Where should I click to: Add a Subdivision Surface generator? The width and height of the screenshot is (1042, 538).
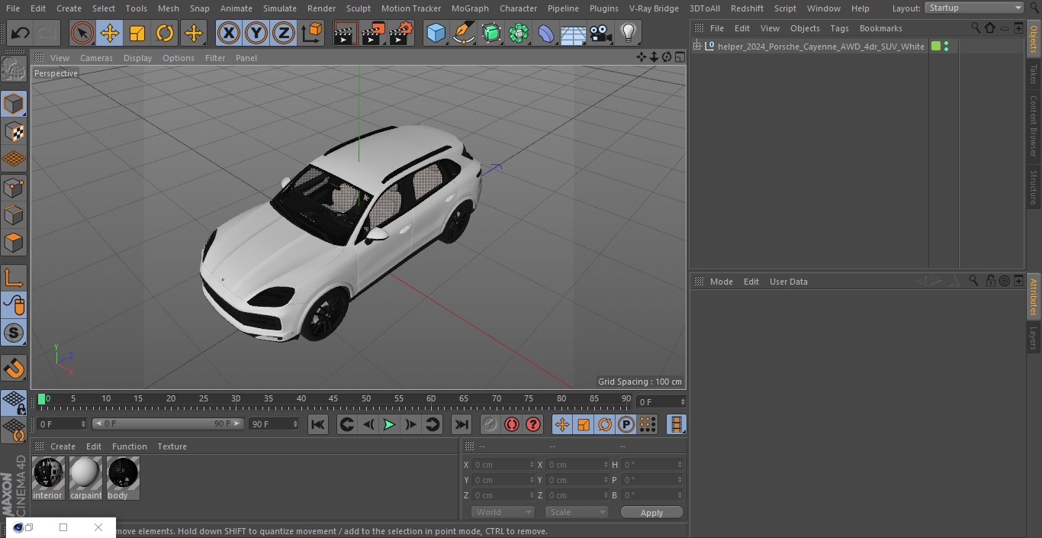(491, 34)
